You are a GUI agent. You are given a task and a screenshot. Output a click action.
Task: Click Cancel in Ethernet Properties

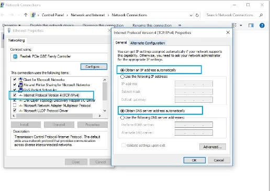[100, 162]
